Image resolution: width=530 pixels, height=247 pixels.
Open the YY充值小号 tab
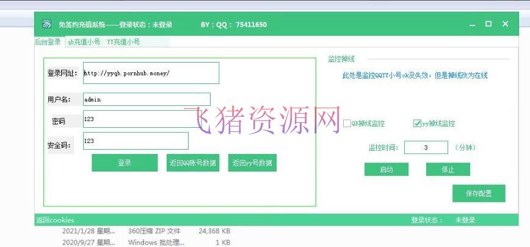coord(123,42)
